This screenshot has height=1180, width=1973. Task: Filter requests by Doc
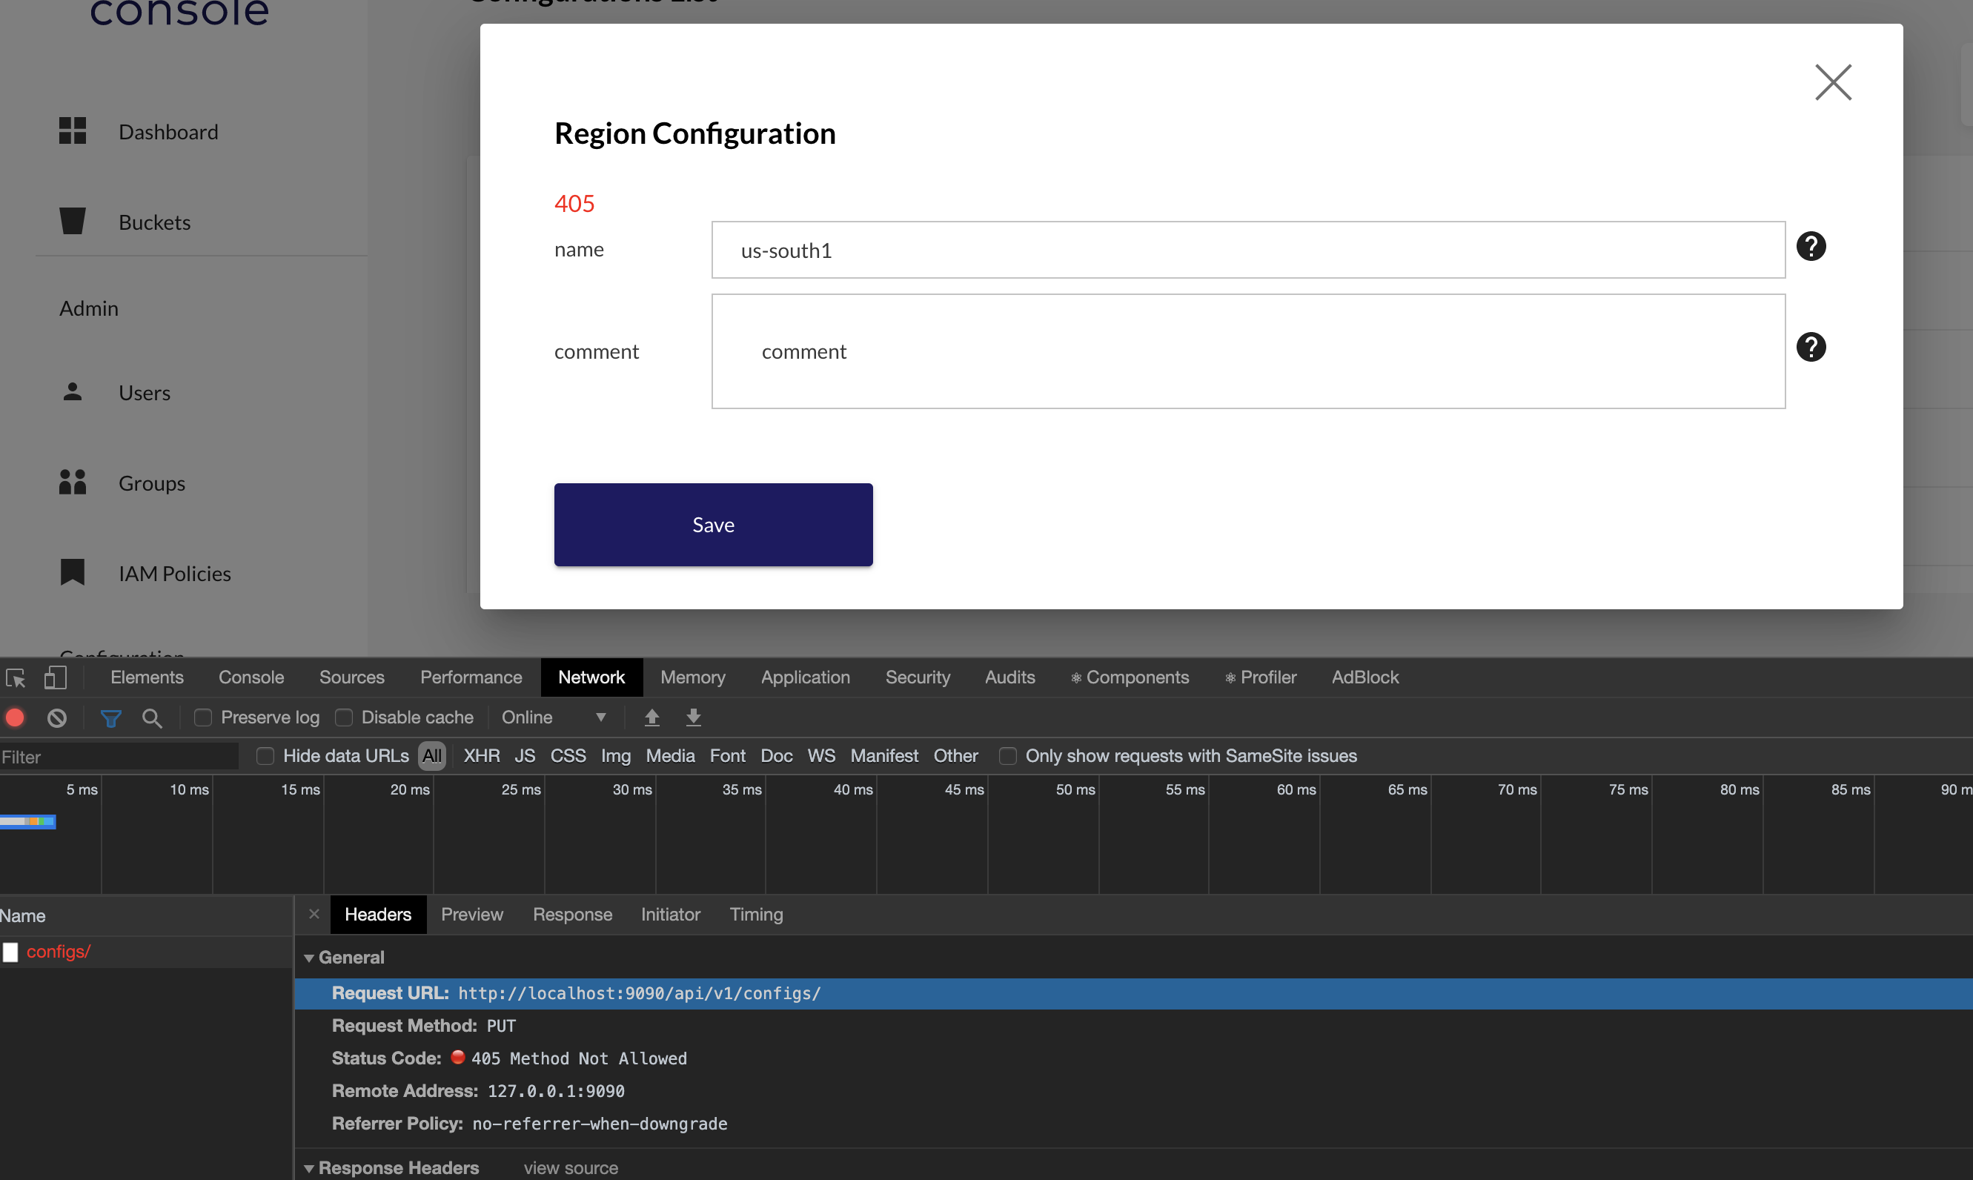pyautogui.click(x=777, y=756)
